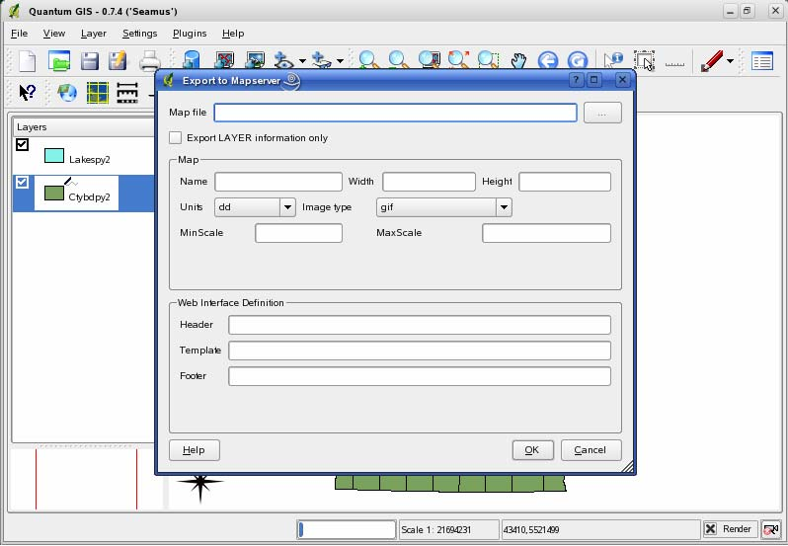Open the Help menu in menu bar
This screenshot has height=546, width=788.
[233, 34]
